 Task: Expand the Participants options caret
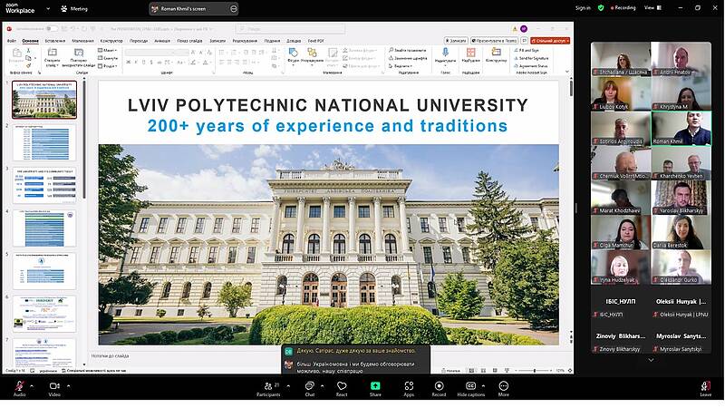(288, 386)
